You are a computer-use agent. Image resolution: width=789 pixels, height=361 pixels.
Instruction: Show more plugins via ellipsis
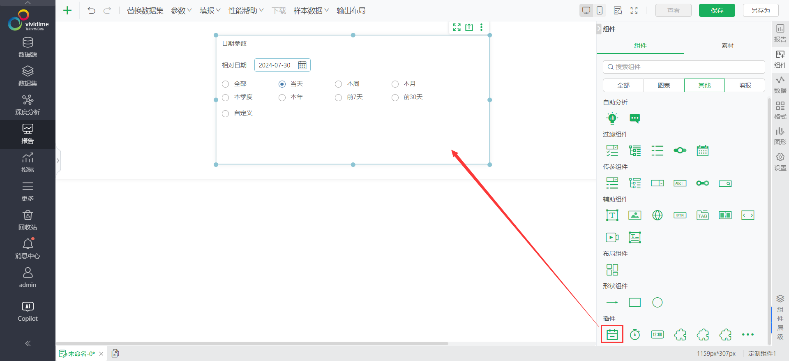(748, 335)
